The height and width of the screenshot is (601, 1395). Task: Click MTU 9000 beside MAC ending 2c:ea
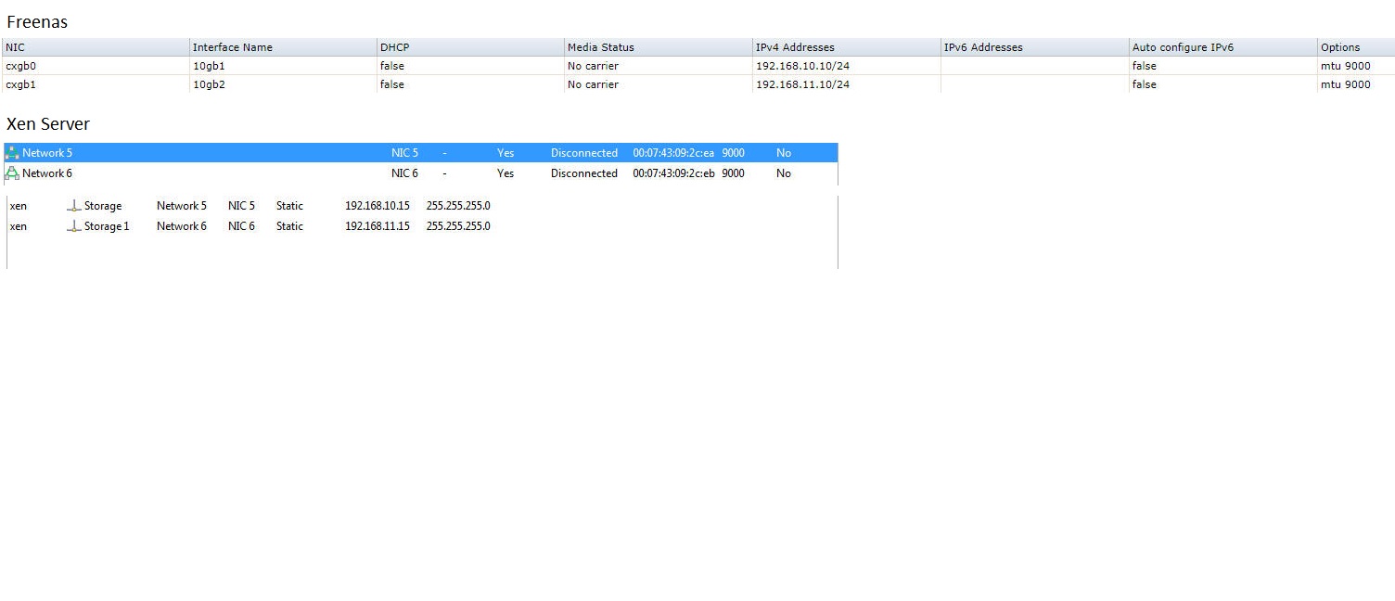(x=733, y=153)
